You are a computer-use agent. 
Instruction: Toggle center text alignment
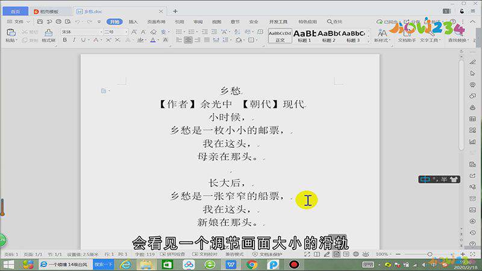click(188, 40)
